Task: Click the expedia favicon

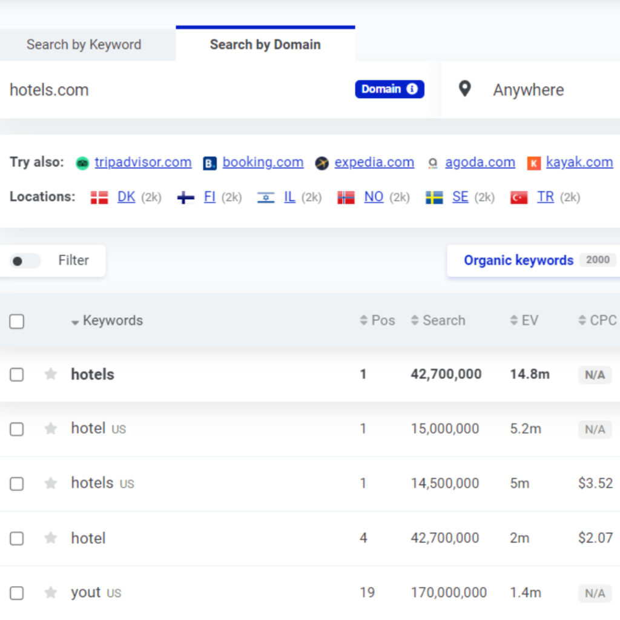Action: click(x=322, y=163)
